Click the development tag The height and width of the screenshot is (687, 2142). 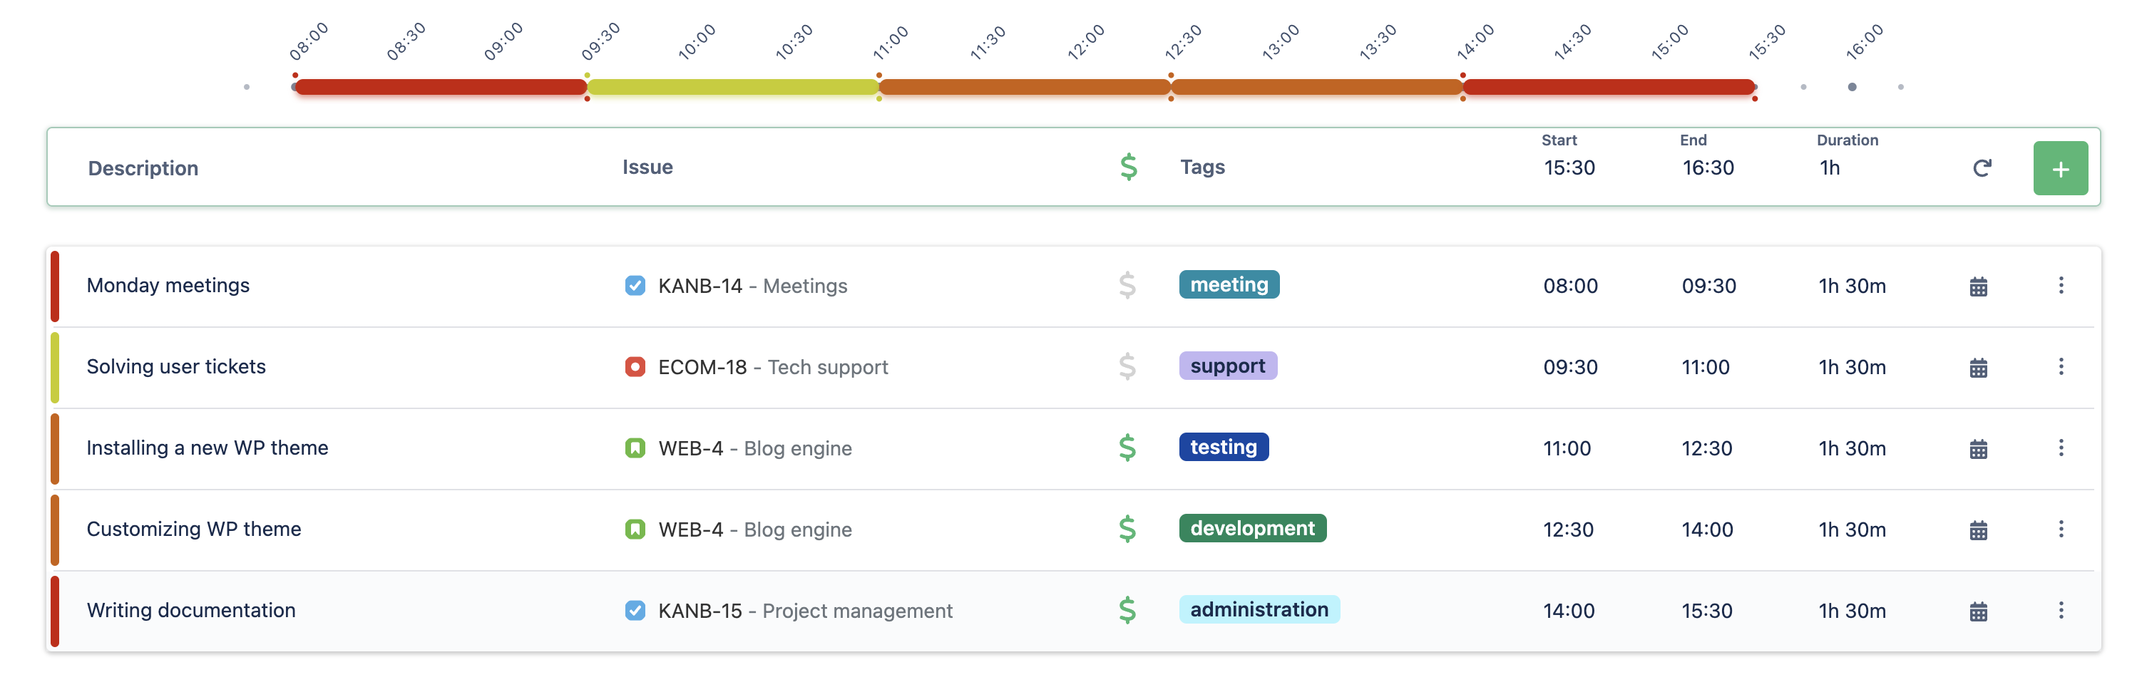tap(1252, 528)
